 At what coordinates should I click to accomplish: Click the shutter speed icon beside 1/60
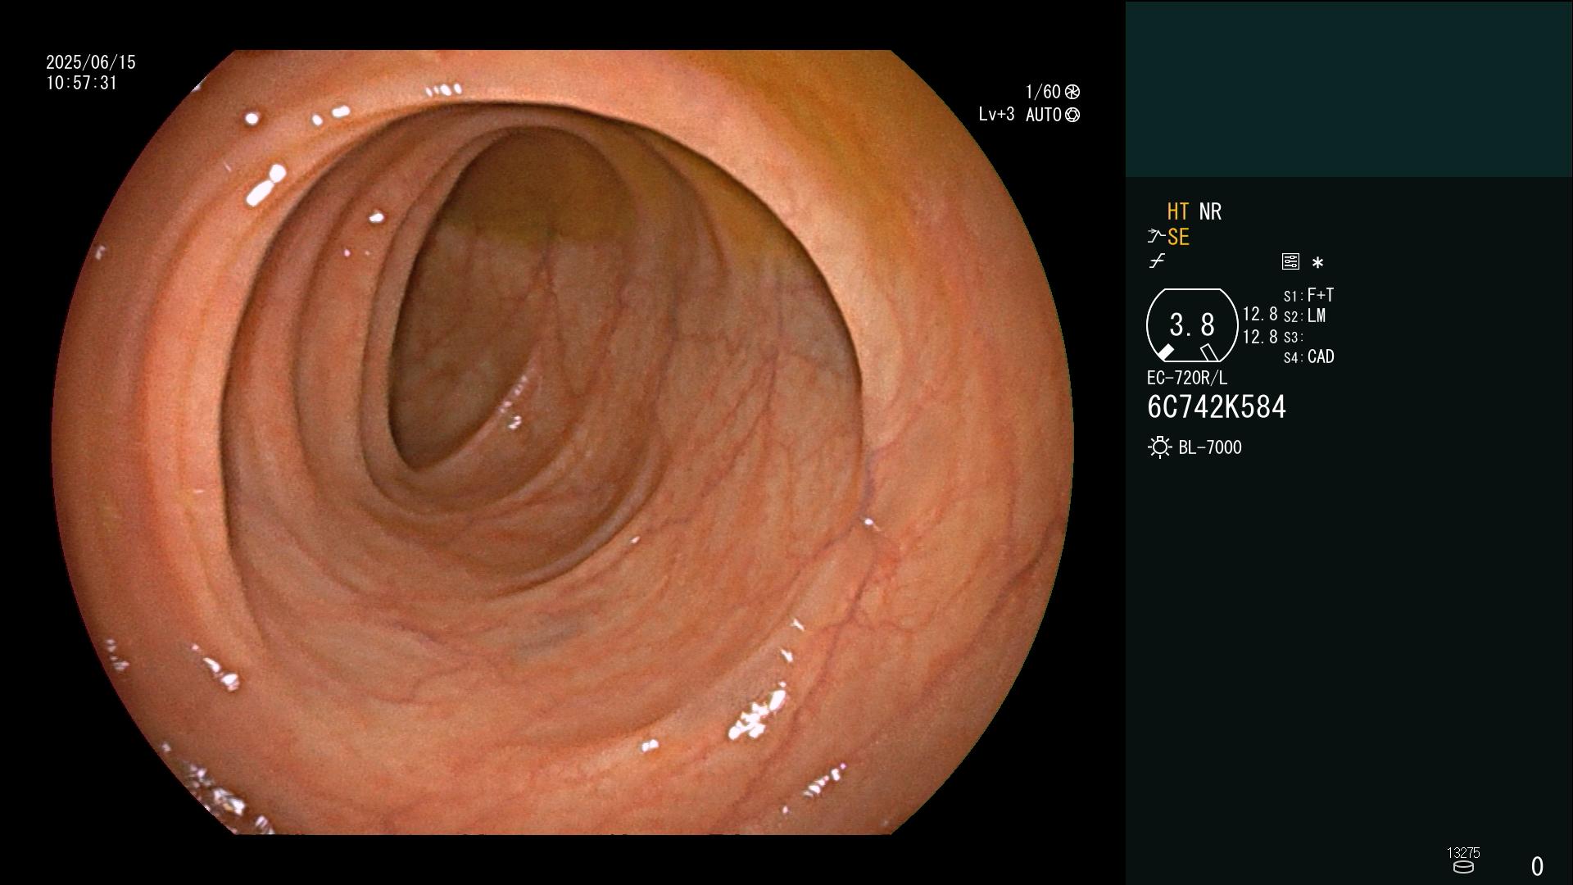pyautogui.click(x=1072, y=92)
